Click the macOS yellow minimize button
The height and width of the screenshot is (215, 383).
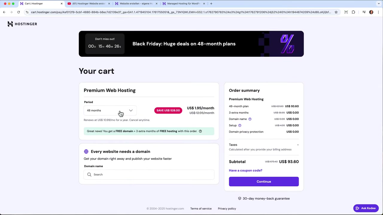click(9, 4)
